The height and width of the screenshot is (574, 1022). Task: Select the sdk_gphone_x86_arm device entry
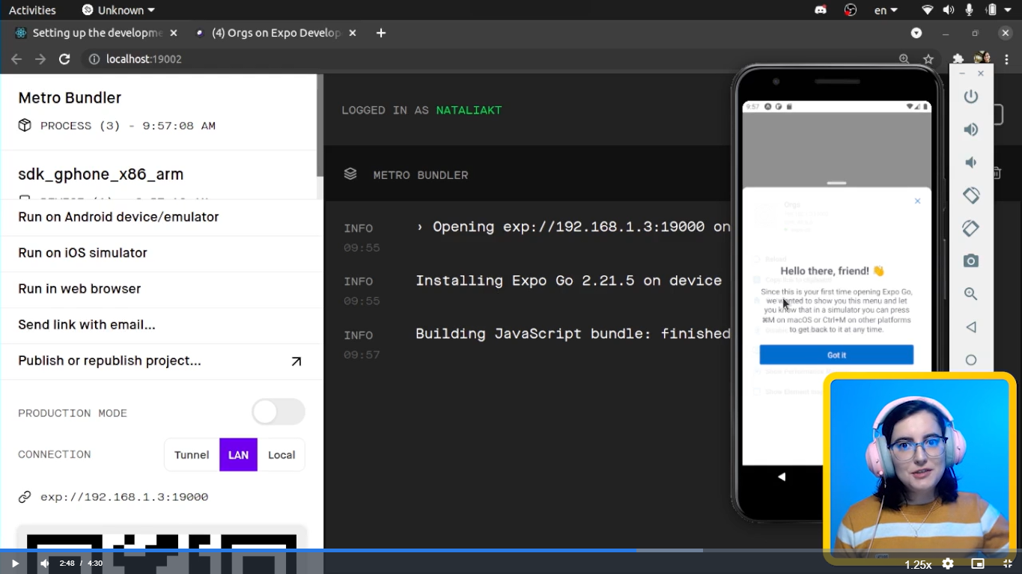point(101,174)
